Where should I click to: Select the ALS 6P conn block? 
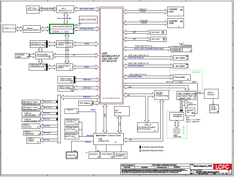point(122,111)
